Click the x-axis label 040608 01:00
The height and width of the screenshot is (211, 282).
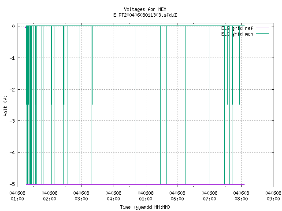point(18,196)
